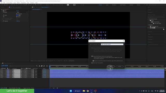
Task: Reset the Fill effect
Action: pos(17,11)
